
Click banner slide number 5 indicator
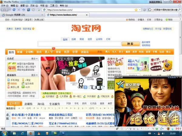click(102, 87)
